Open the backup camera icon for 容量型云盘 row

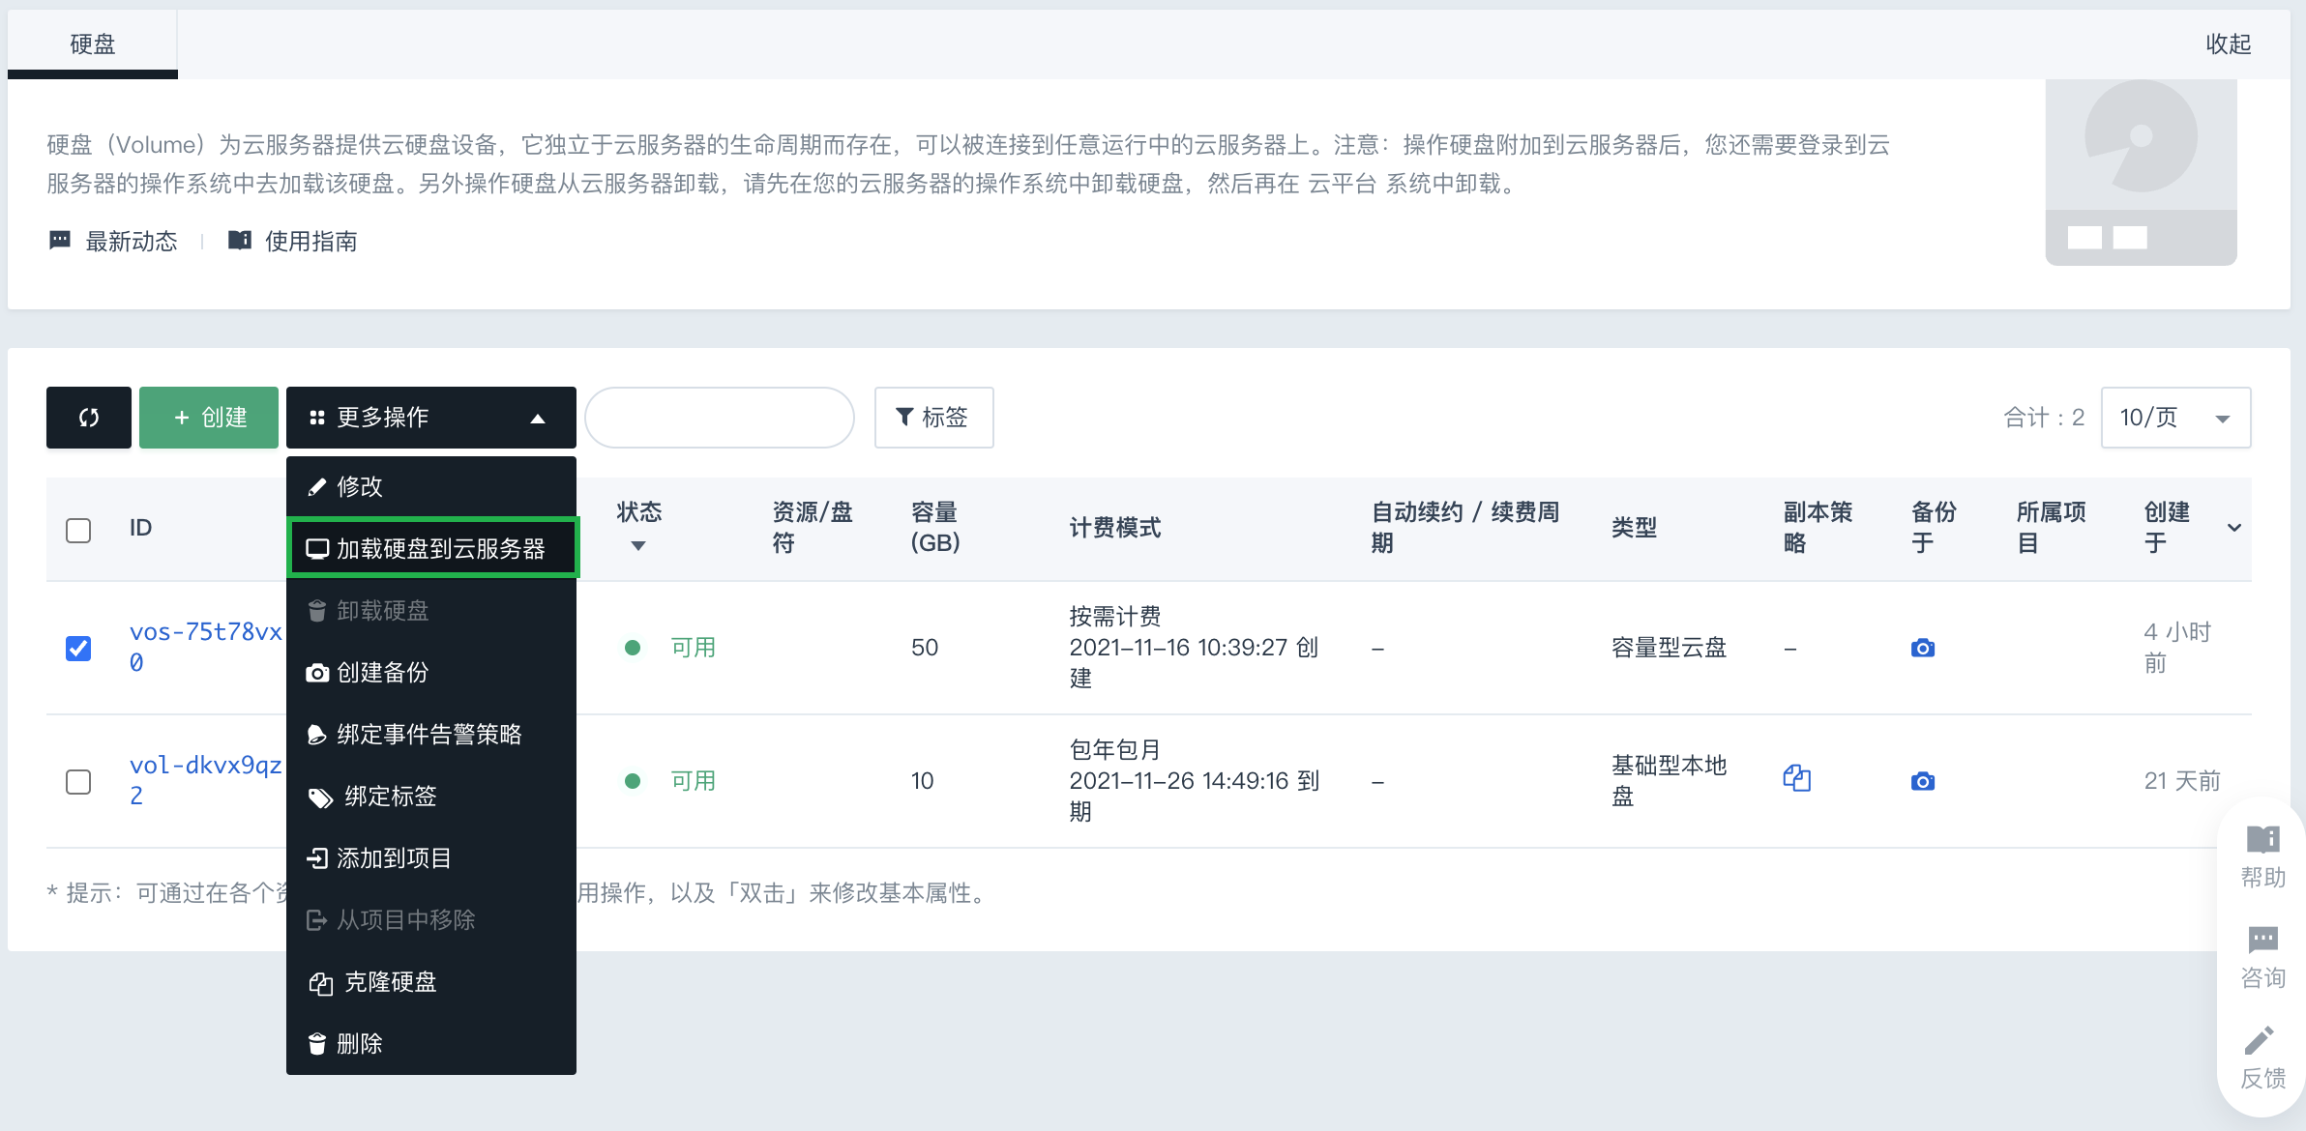pyautogui.click(x=1923, y=648)
